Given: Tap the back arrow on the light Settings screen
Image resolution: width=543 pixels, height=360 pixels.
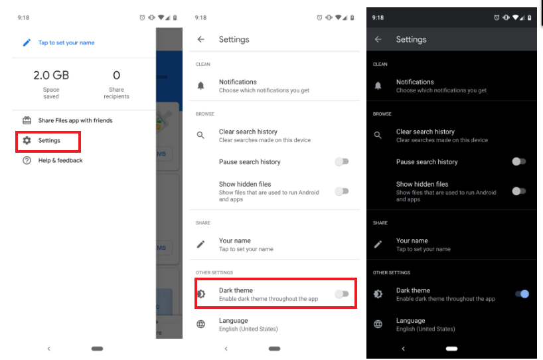Looking at the screenshot, I should tap(201, 39).
